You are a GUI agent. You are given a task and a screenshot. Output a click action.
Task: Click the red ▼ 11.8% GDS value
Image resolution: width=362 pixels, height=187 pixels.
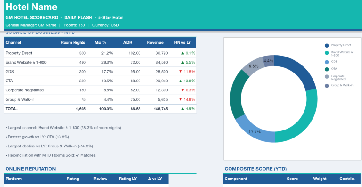click(187, 72)
